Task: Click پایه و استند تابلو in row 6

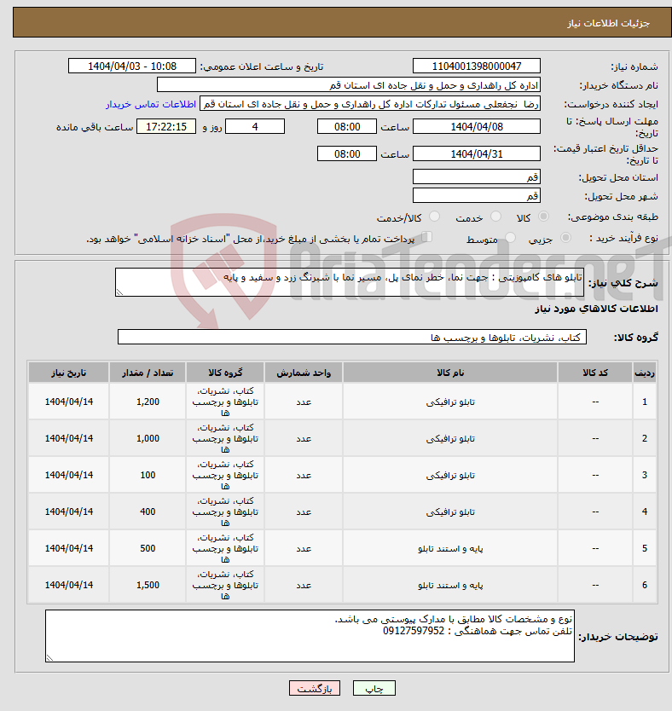Action: 450,586
